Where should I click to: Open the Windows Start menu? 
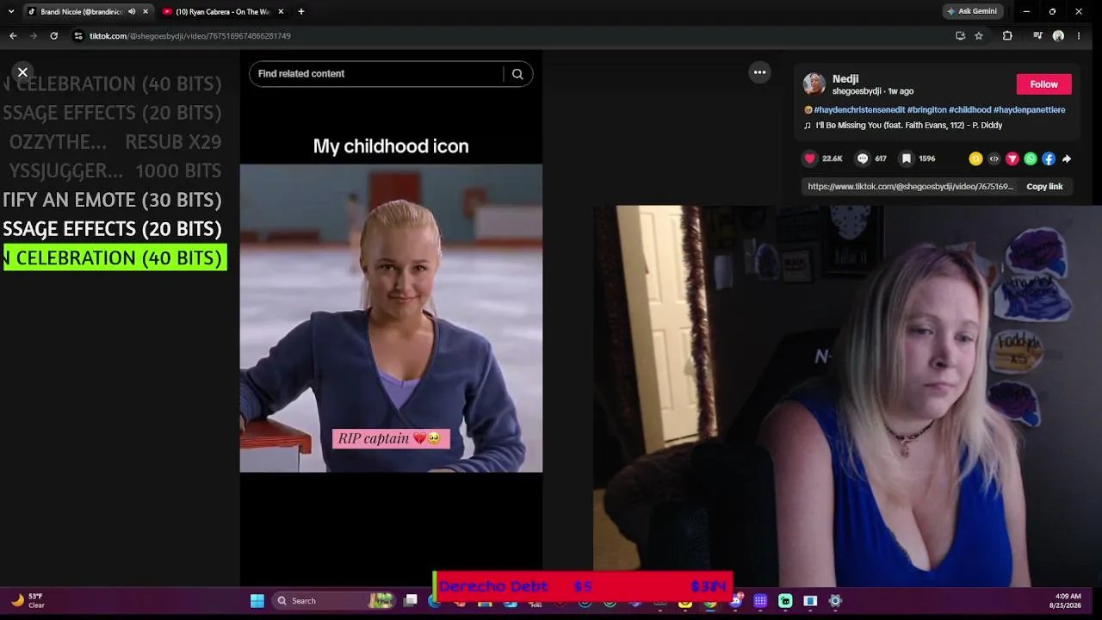click(257, 601)
